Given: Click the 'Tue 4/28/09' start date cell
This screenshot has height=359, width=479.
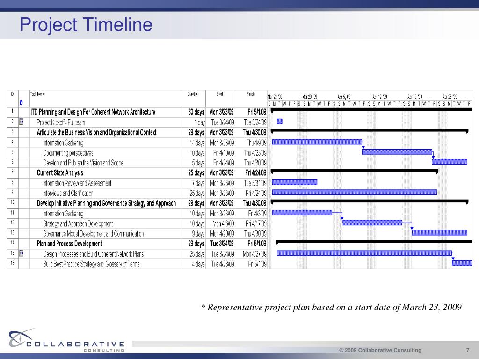Looking at the screenshot, I should (223, 264).
